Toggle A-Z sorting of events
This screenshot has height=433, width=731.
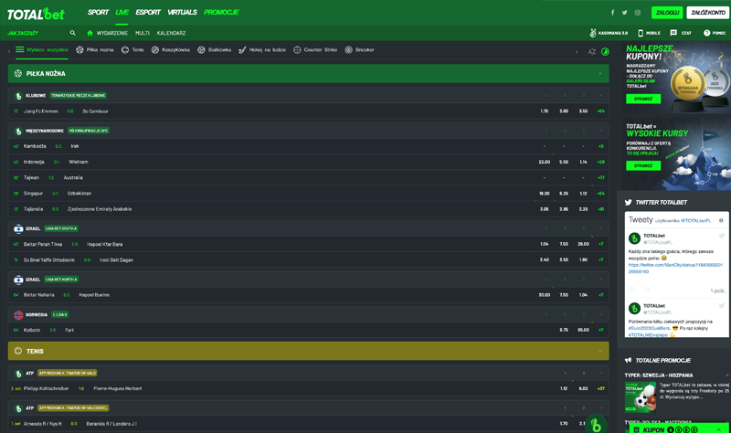click(591, 52)
